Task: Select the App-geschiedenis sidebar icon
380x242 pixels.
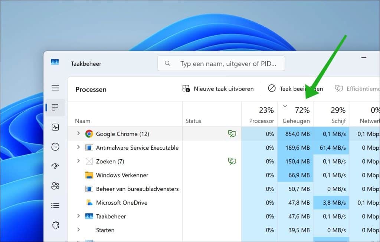Action: click(55, 146)
